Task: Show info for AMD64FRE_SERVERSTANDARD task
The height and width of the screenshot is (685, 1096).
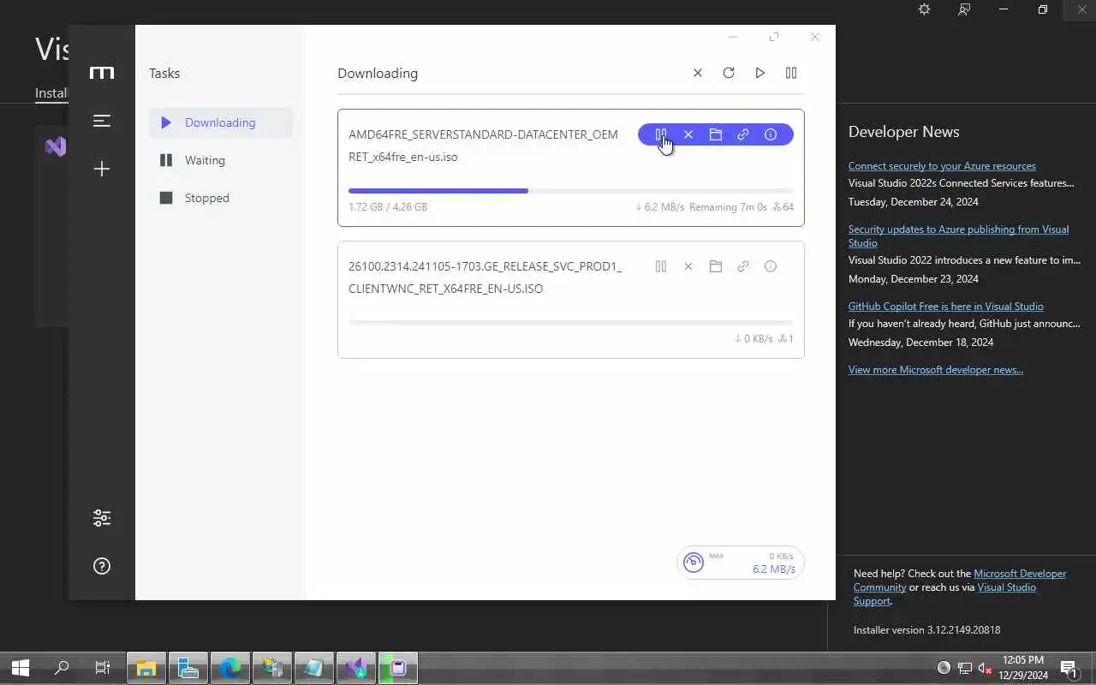Action: [x=771, y=134]
